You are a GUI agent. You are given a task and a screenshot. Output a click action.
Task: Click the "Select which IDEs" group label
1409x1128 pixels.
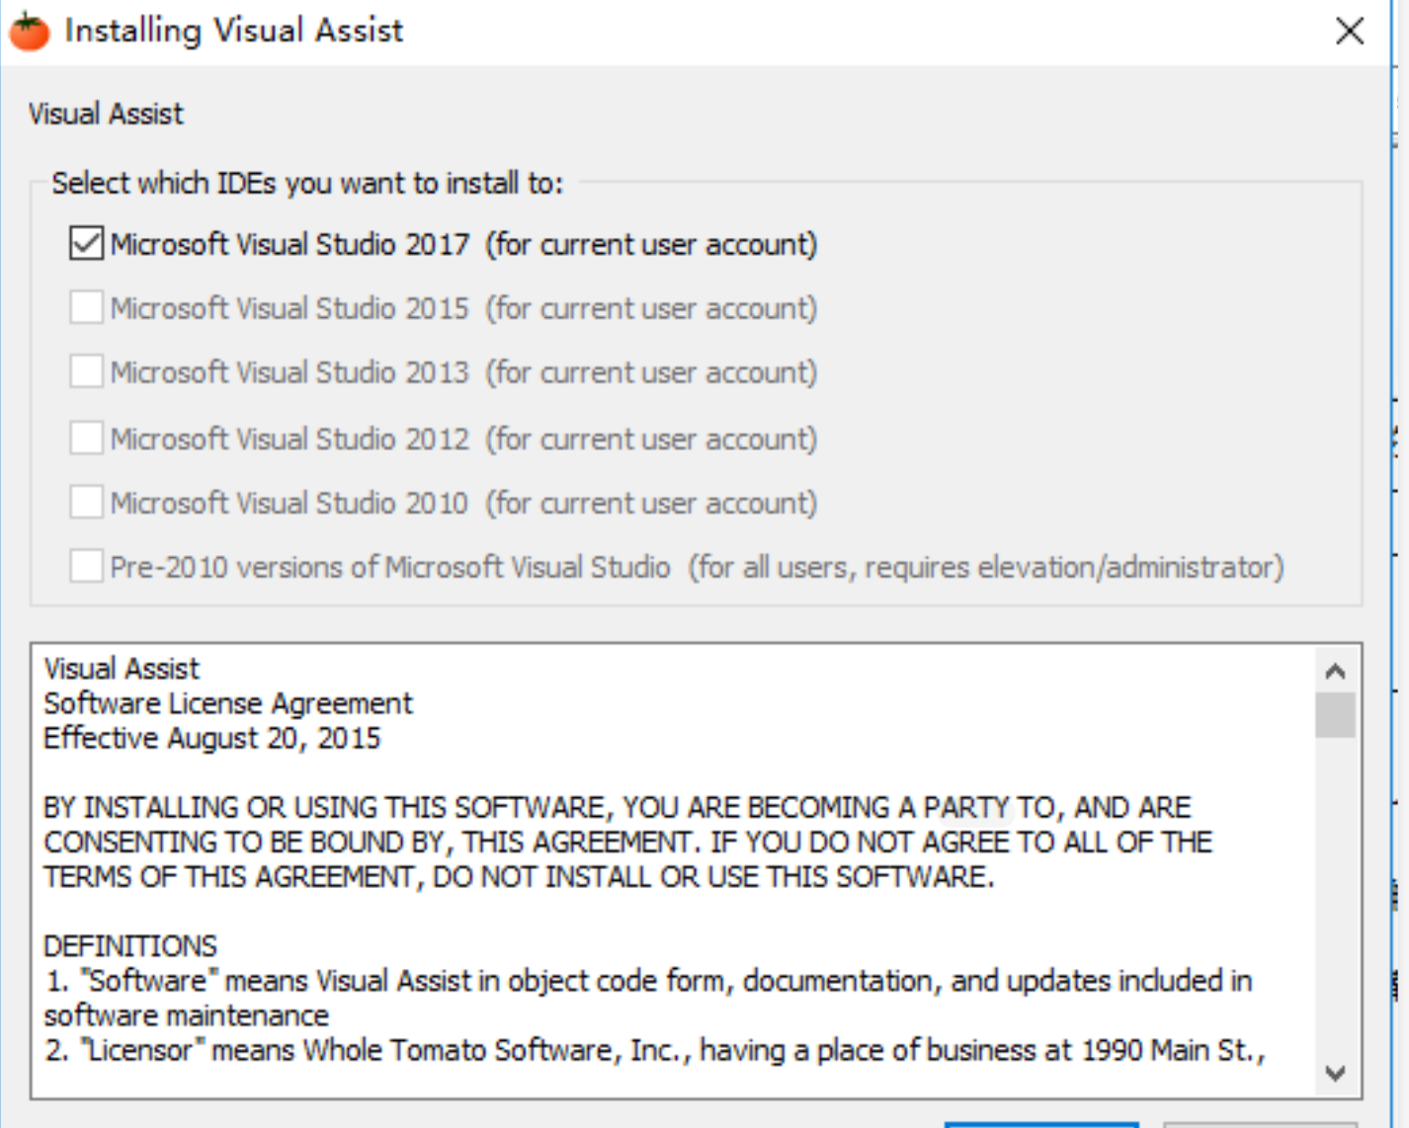(x=306, y=184)
